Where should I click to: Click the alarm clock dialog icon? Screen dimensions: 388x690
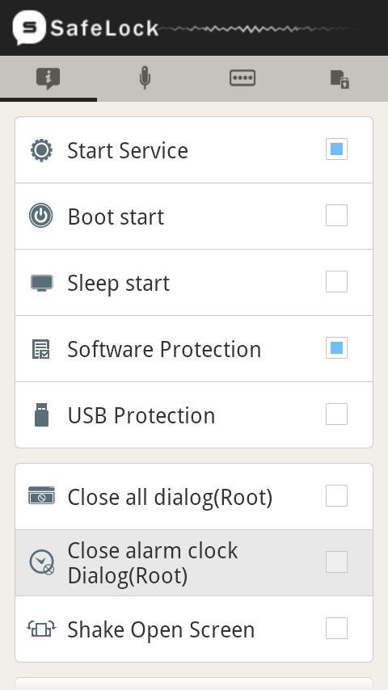point(42,562)
